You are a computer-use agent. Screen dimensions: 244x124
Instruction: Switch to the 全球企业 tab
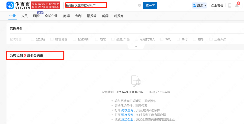coord(51,16)
